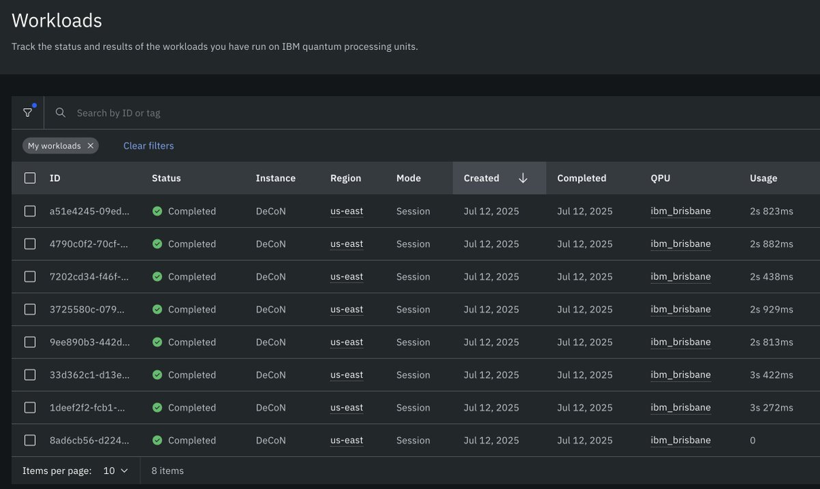Check the 4790c0f2 workload row

click(x=30, y=244)
